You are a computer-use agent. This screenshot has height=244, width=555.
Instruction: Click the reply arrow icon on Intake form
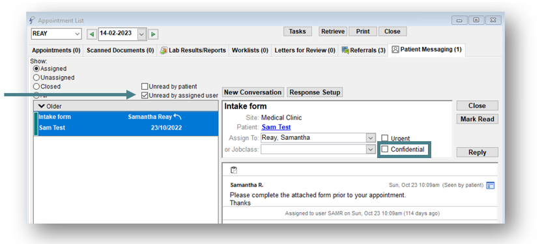coord(177,116)
